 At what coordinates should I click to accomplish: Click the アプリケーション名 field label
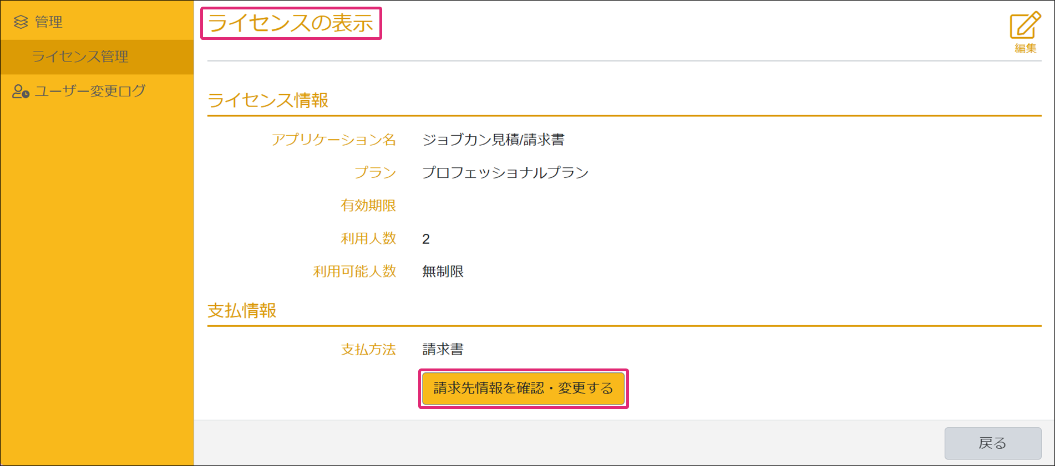333,140
